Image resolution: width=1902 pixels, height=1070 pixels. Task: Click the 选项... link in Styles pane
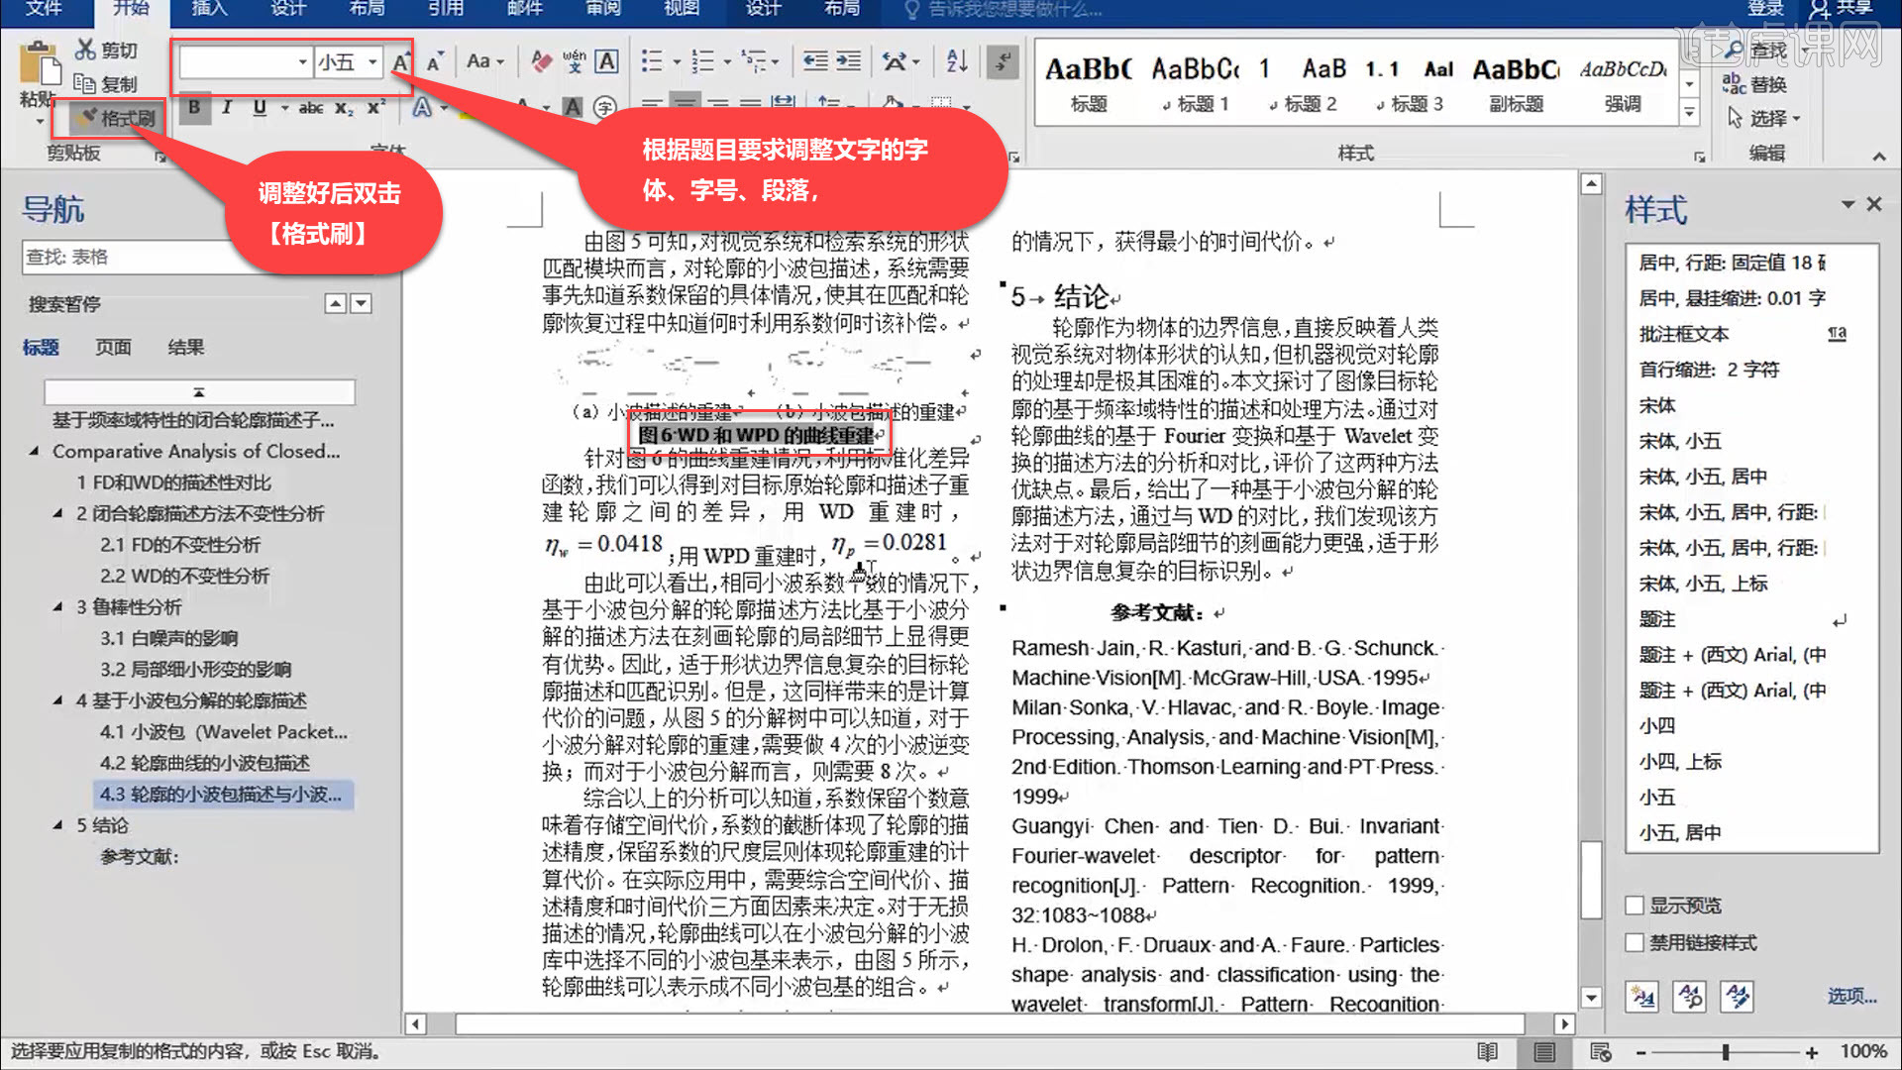[1852, 996]
